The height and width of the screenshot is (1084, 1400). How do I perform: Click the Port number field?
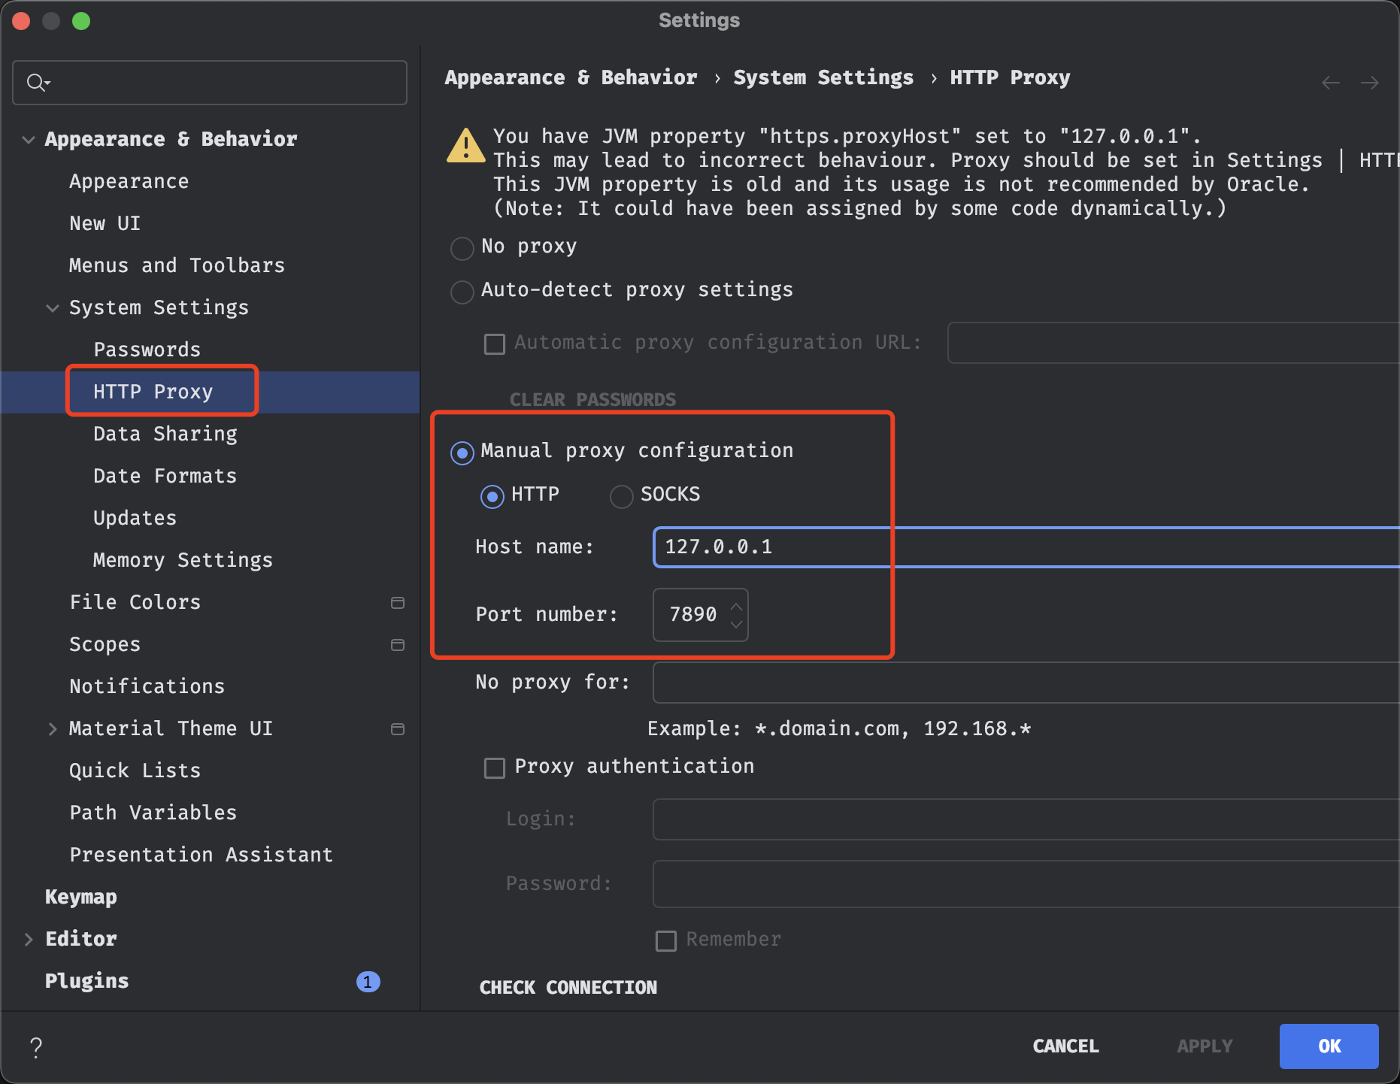coord(701,615)
